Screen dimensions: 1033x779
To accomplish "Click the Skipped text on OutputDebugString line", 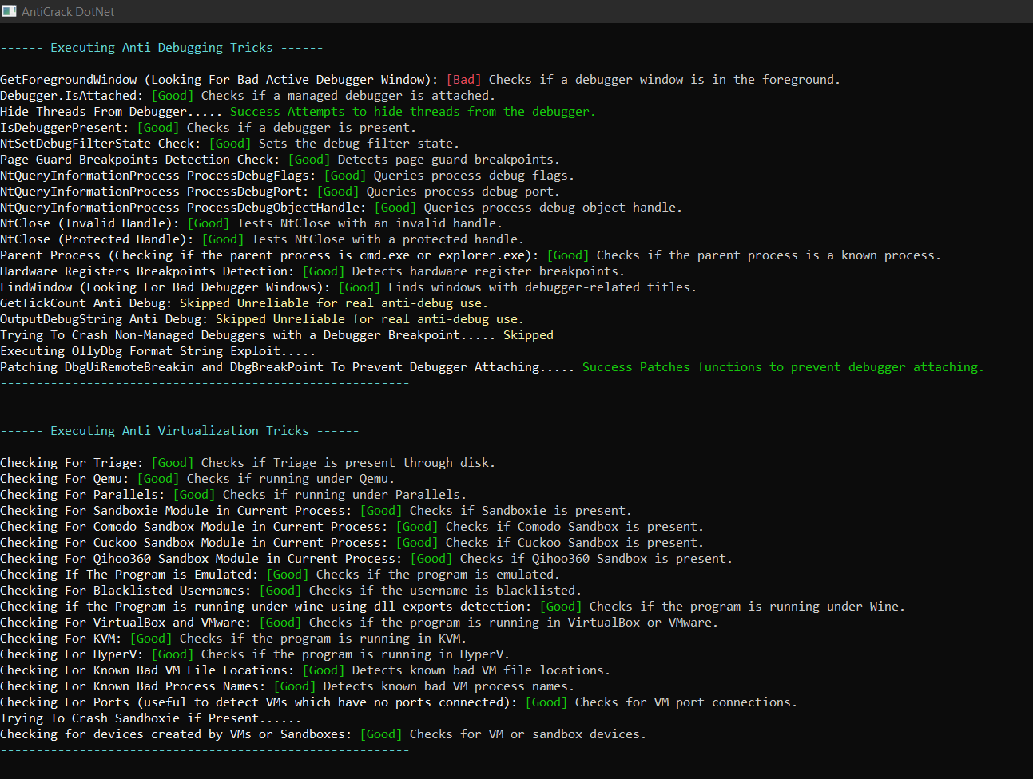I will tap(240, 319).
